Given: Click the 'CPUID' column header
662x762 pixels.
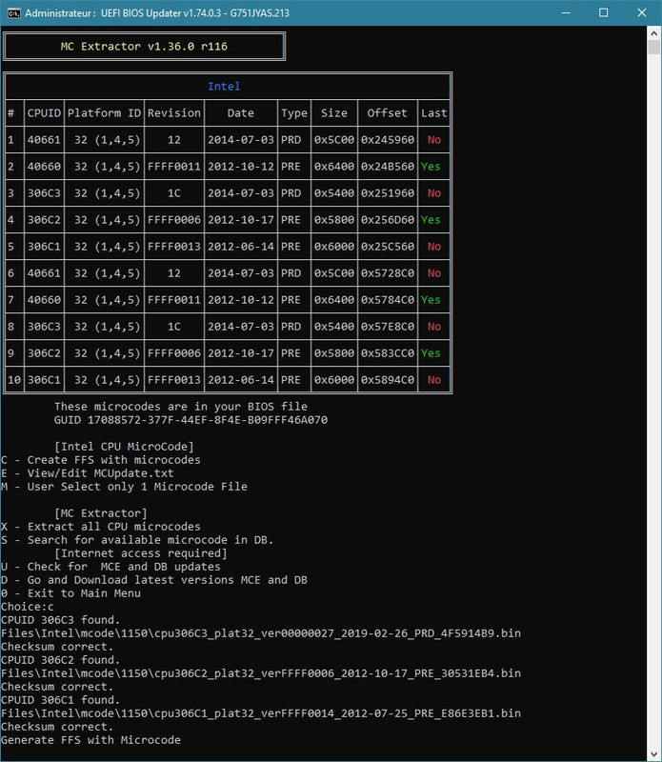Looking at the screenshot, I should [44, 113].
